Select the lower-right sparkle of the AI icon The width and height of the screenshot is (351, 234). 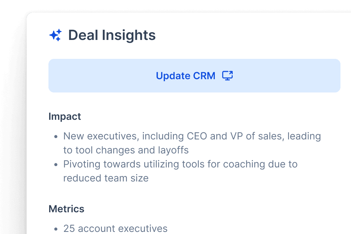tap(58, 39)
